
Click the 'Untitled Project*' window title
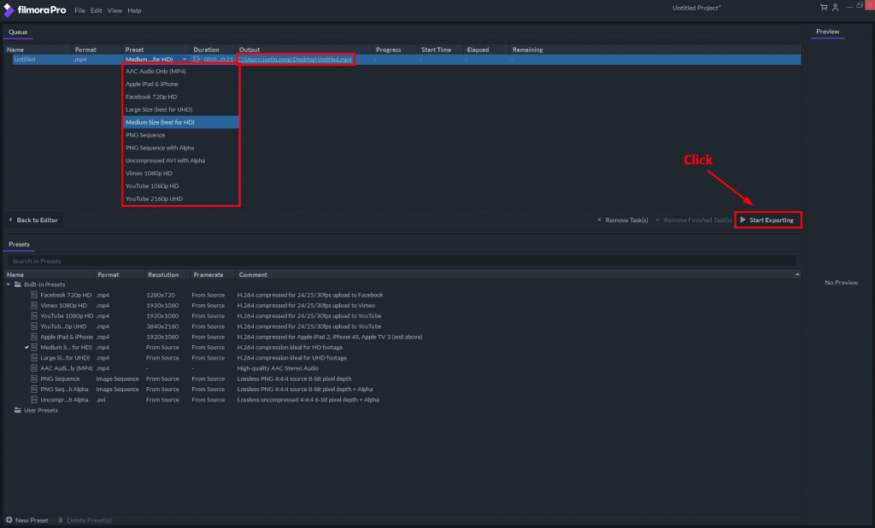[x=696, y=8]
